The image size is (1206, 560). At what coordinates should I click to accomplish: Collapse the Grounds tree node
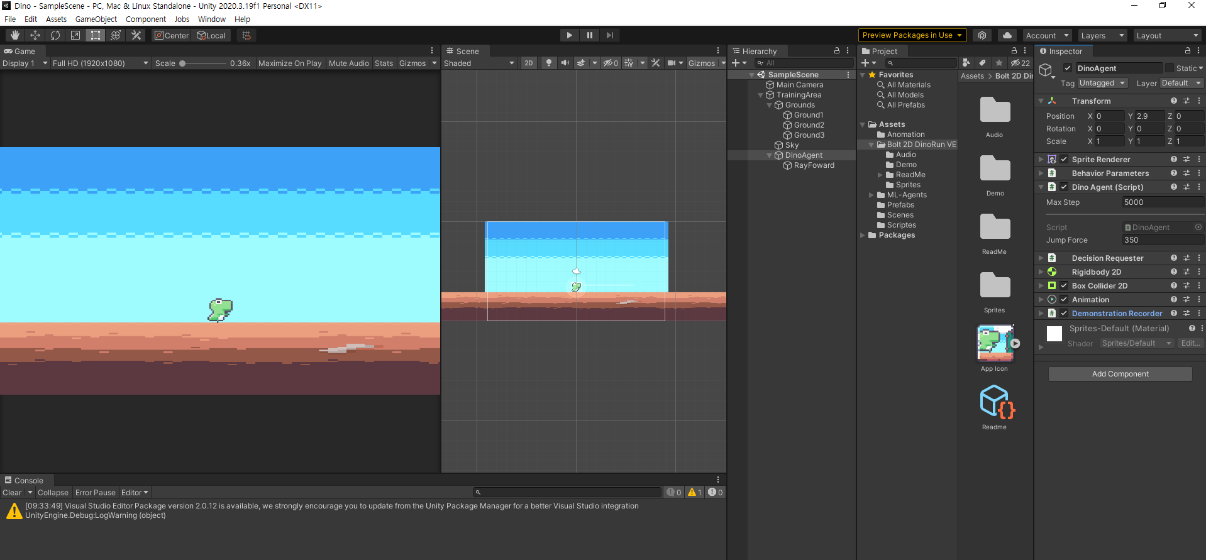point(769,105)
